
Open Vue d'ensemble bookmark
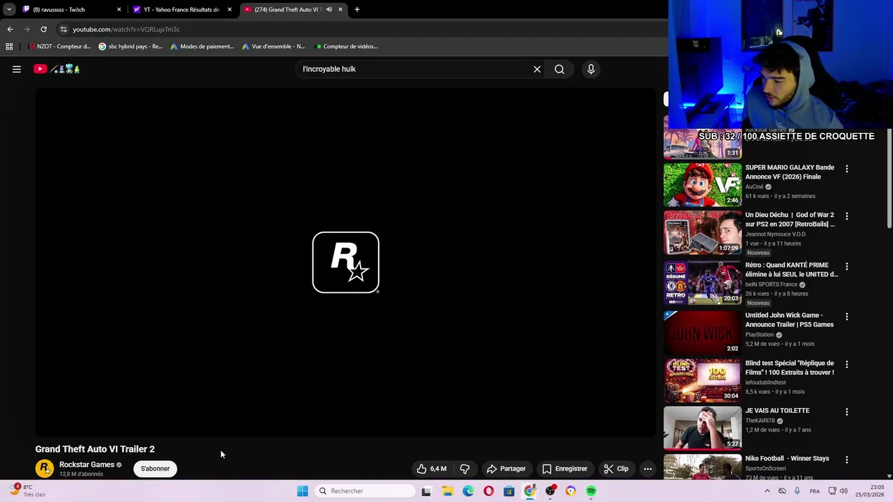[x=273, y=47]
